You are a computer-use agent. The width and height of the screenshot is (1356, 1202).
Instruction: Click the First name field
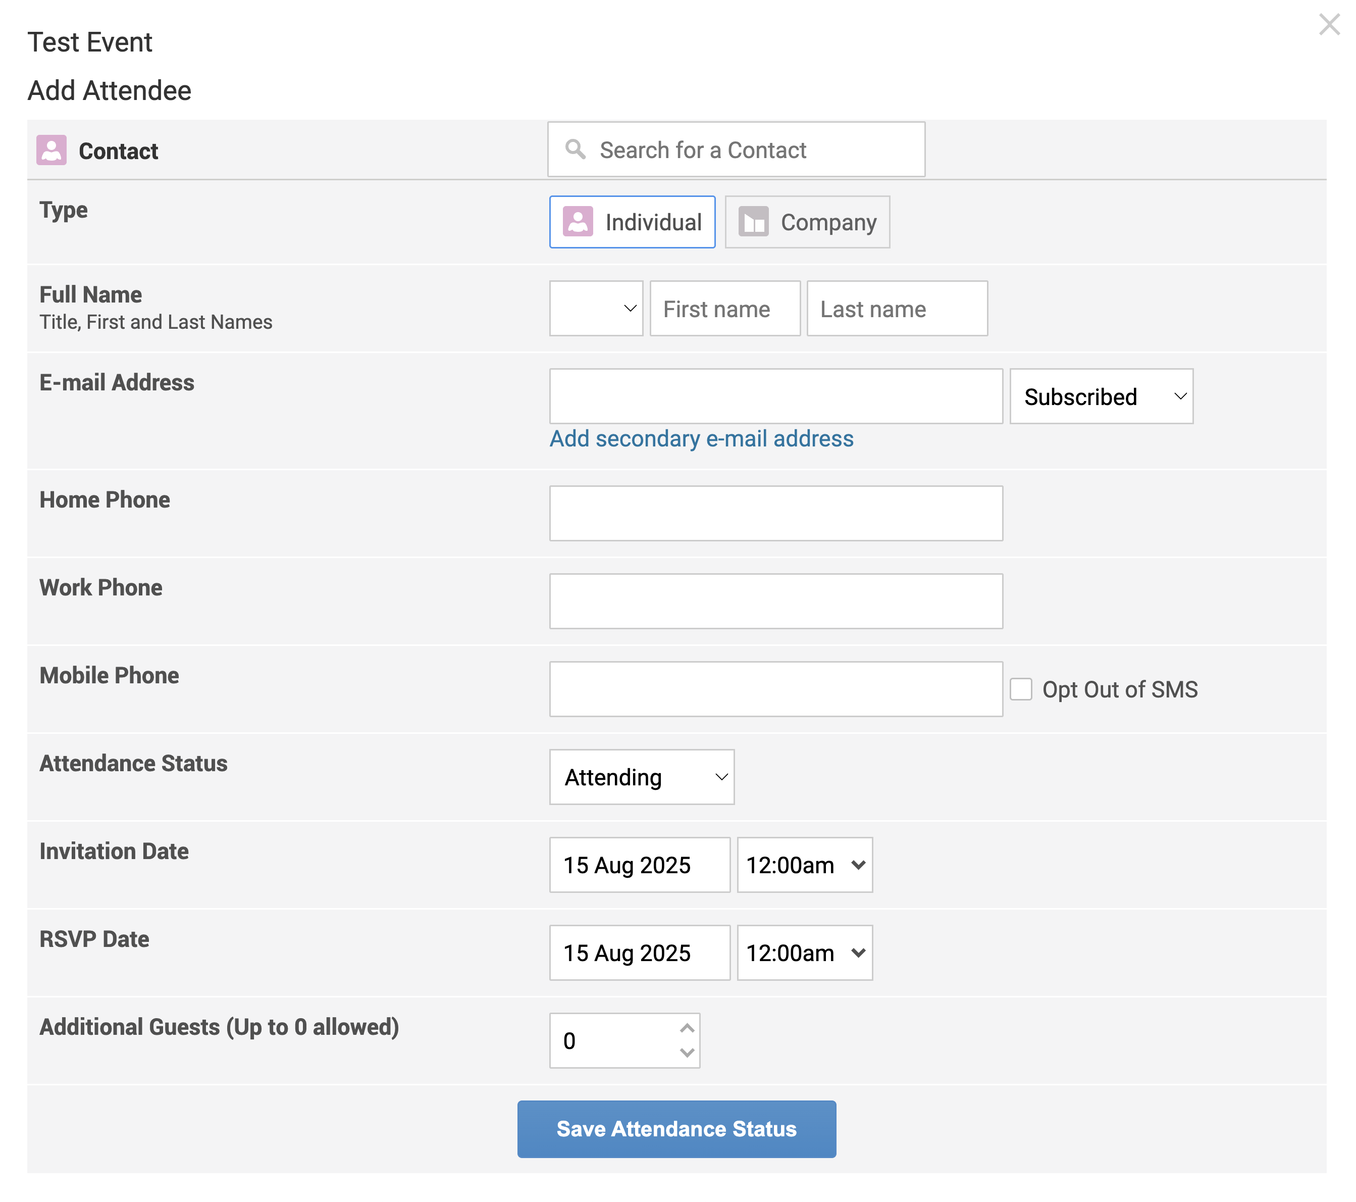pos(725,308)
